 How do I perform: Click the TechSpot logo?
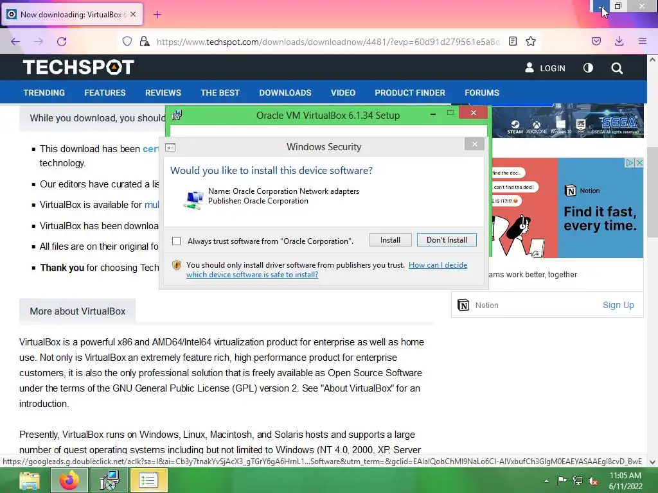78,67
